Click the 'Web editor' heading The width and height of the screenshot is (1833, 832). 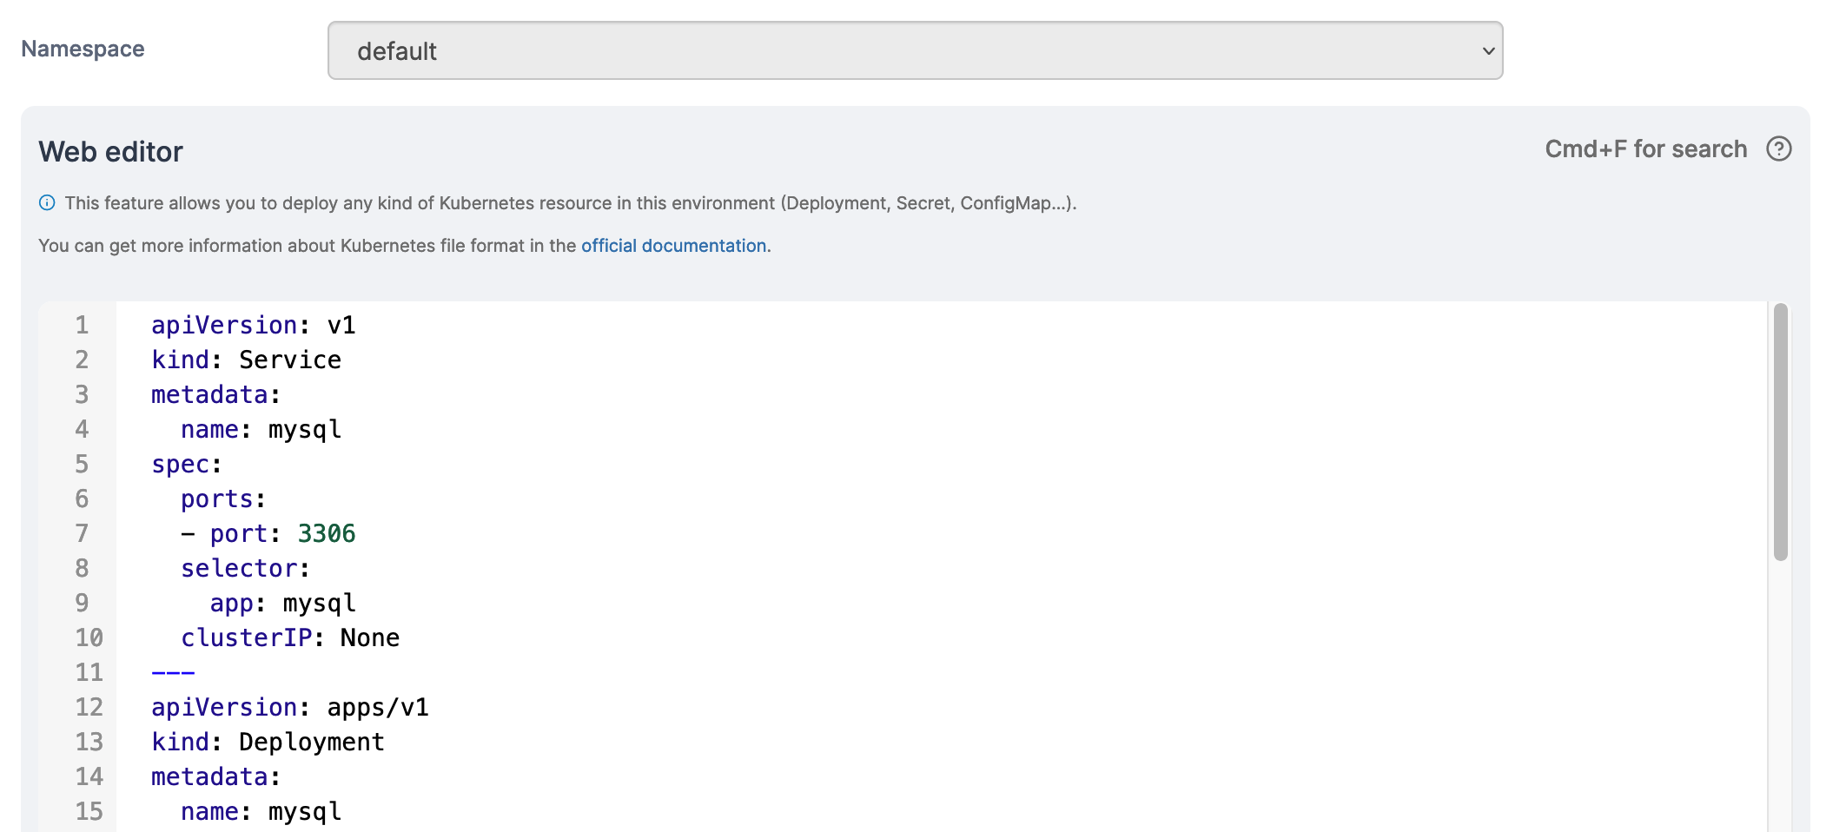(x=111, y=152)
